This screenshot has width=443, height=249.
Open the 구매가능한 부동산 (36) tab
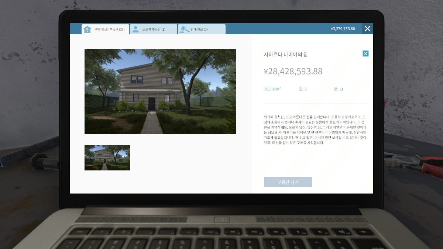[x=109, y=30]
